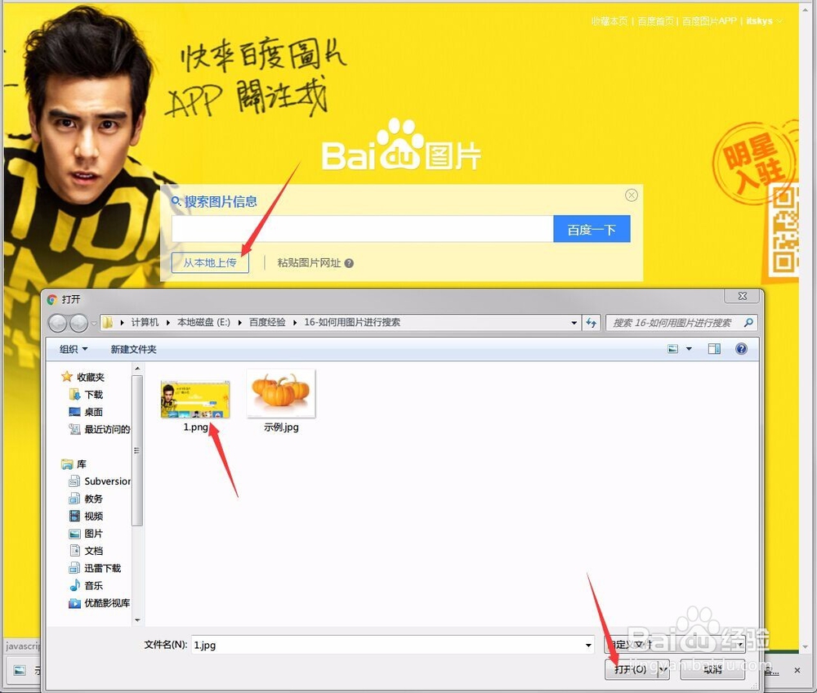
Task: Close the yellow search info panel
Action: (631, 195)
